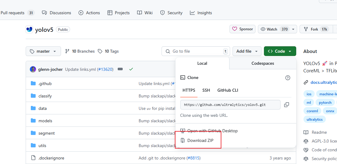Open the .github folder
The image size is (337, 164).
coord(45,84)
